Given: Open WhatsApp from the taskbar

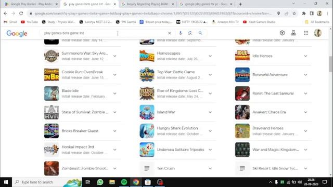Looking at the screenshot, I should pyautogui.click(x=100, y=182).
